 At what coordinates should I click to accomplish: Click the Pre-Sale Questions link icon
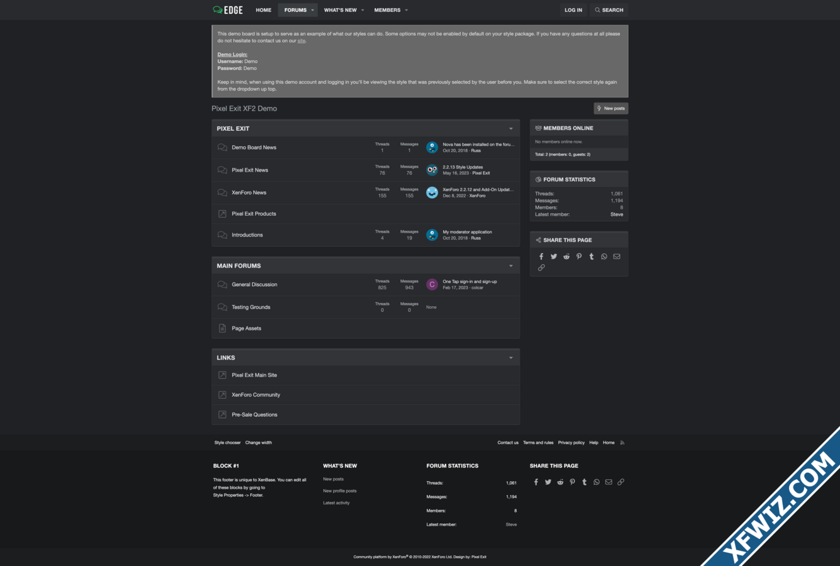tap(222, 414)
